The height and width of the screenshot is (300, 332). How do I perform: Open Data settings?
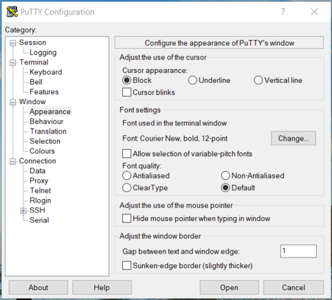tap(37, 171)
